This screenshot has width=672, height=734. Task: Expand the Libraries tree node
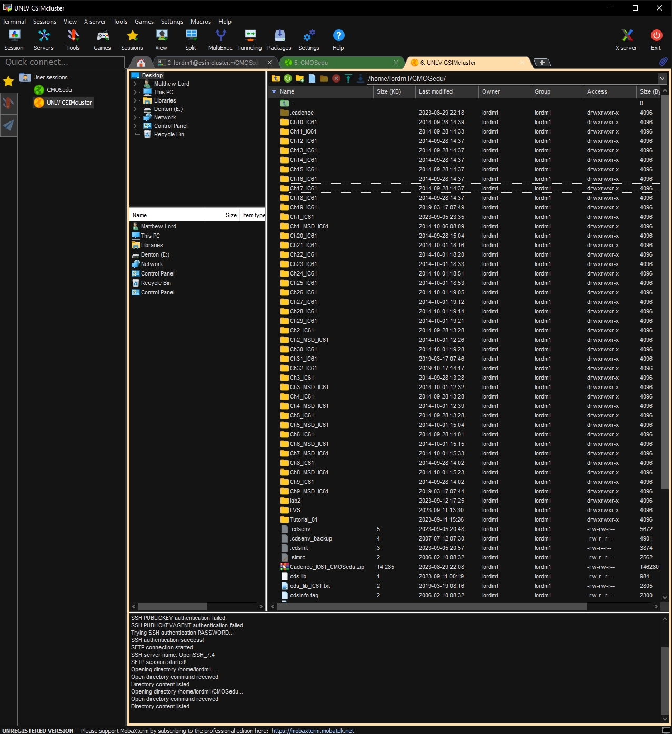click(135, 100)
